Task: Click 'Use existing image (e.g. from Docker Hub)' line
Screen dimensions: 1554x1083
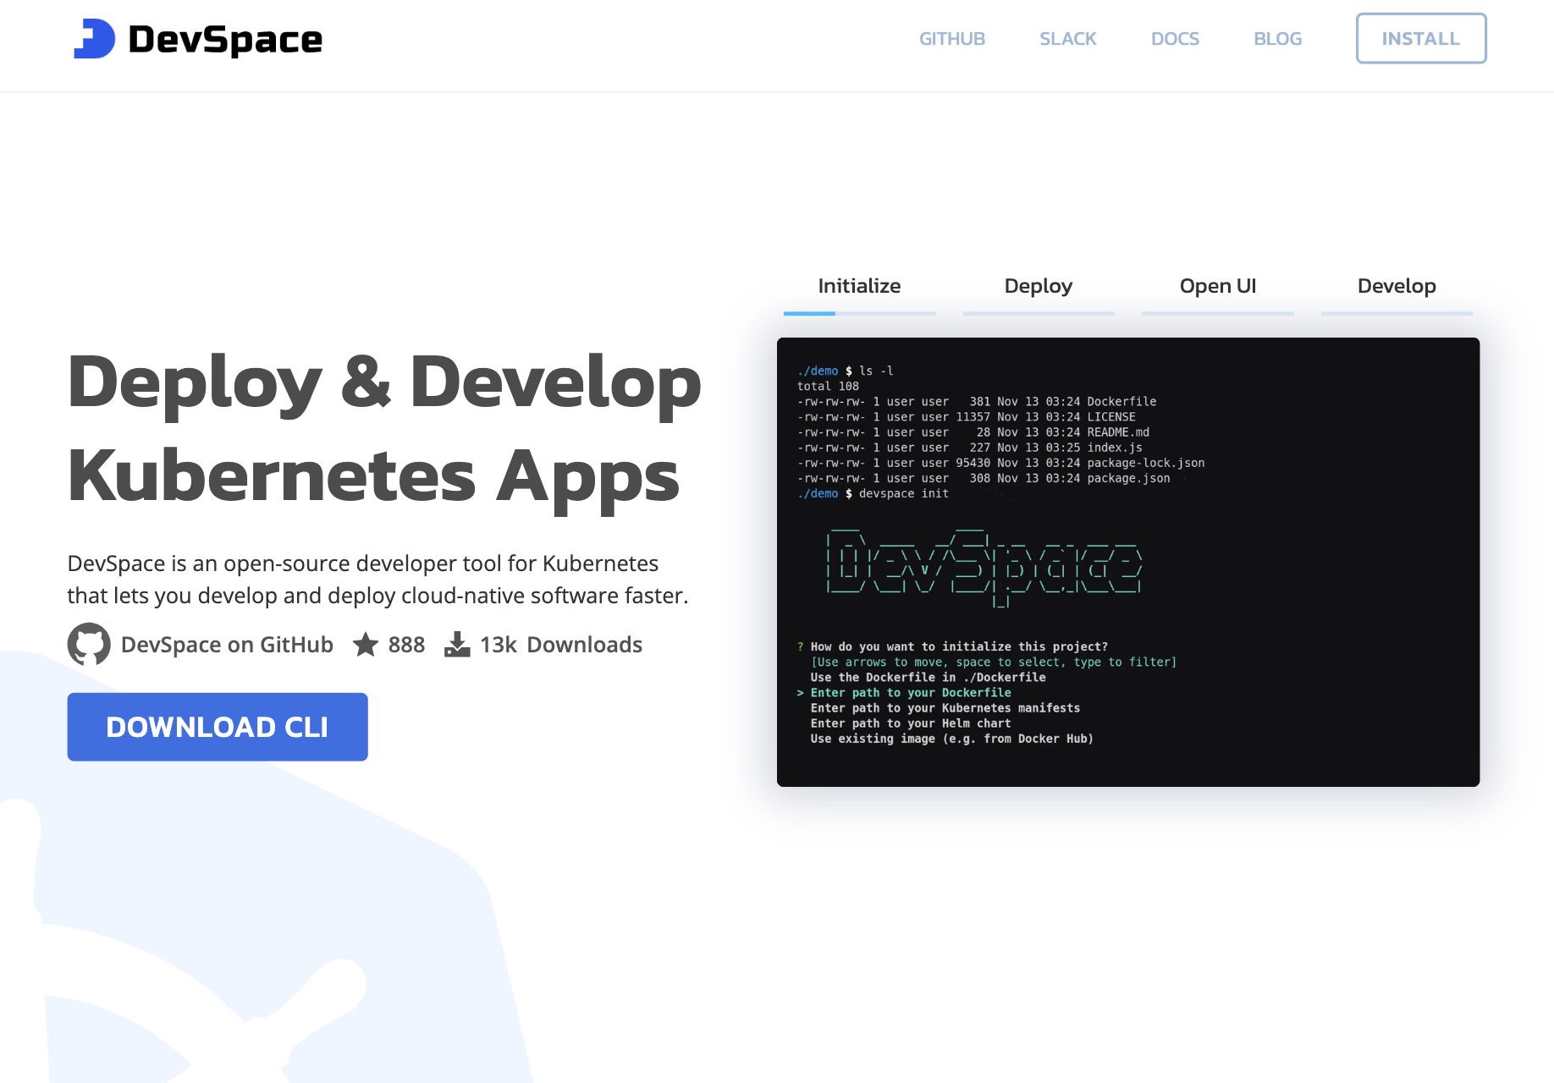Action: coord(951,739)
